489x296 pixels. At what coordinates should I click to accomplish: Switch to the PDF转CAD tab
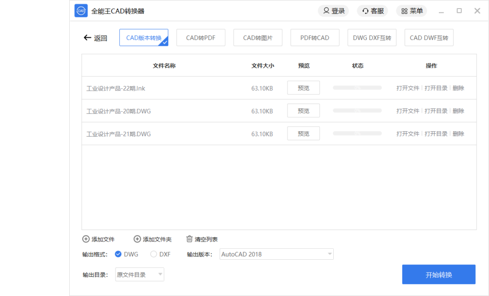(x=315, y=37)
